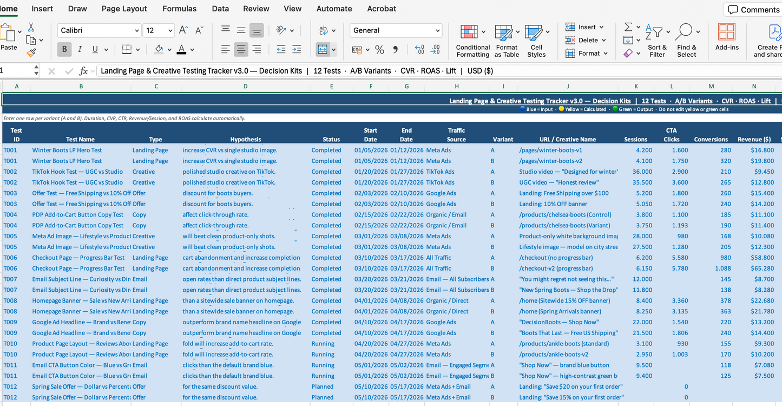Open the Page Layout ribbon tab
The width and height of the screenshot is (782, 406).
click(x=124, y=9)
